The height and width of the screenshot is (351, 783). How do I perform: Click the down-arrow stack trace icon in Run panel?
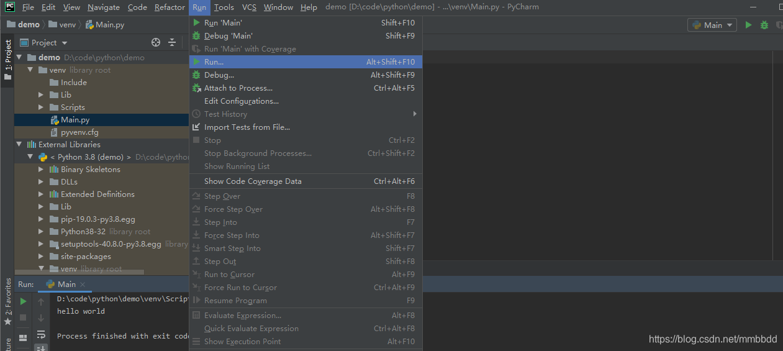point(41,317)
